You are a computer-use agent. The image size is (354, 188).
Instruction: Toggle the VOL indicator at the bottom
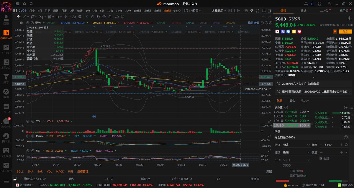pyautogui.click(x=50, y=171)
